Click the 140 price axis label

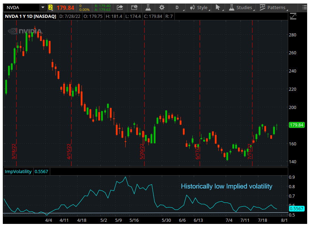[x=292, y=162]
